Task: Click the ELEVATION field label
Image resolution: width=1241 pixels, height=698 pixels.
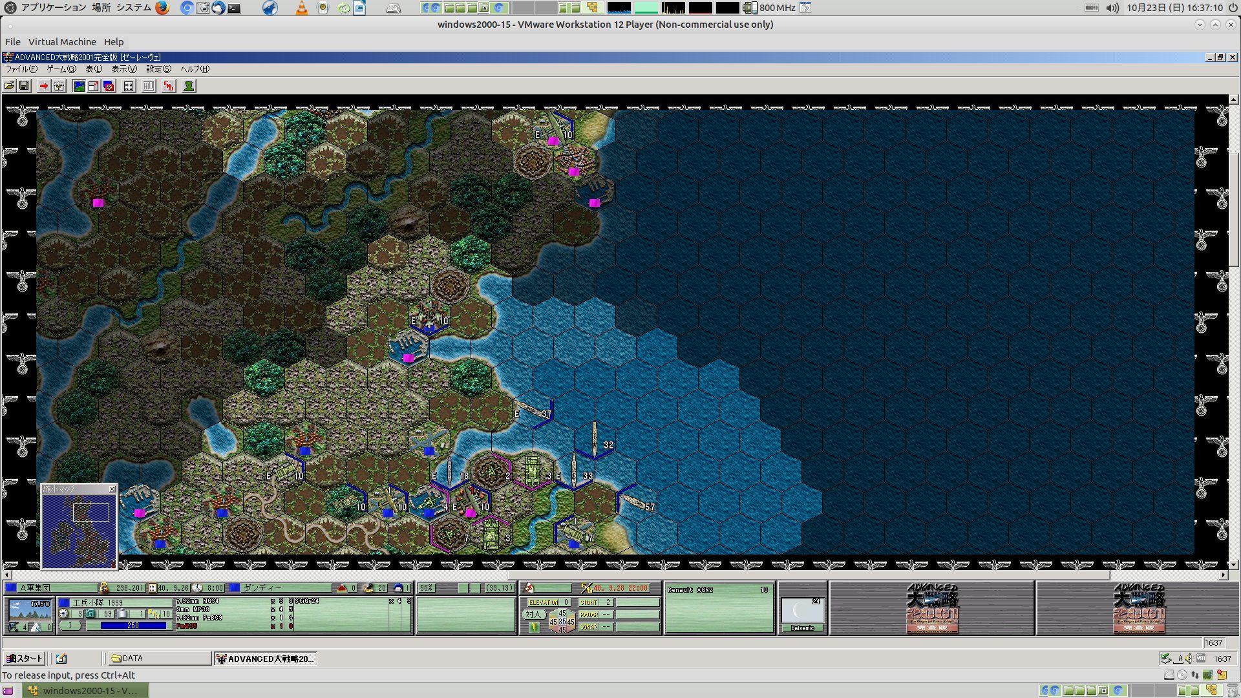Action: pyautogui.click(x=544, y=602)
